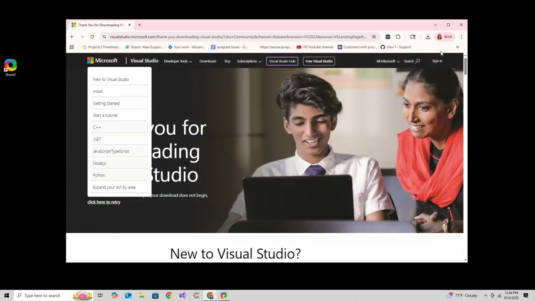Open the Apps grid icon in bookmarks bar
The height and width of the screenshot is (301, 535).
point(71,47)
